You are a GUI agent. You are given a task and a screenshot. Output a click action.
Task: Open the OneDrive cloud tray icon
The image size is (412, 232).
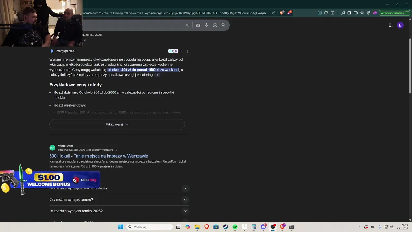tap(373, 227)
